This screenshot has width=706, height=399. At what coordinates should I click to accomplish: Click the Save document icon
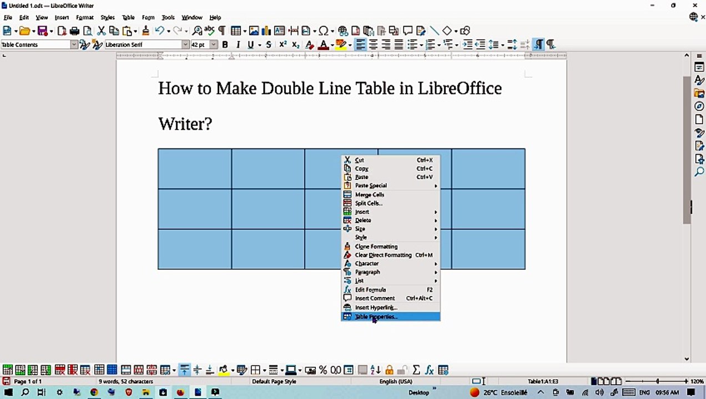pyautogui.click(x=42, y=31)
